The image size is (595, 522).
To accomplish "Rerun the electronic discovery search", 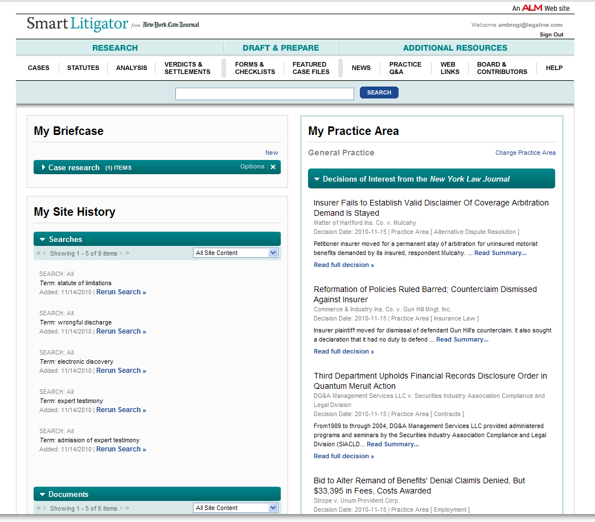I will [121, 371].
